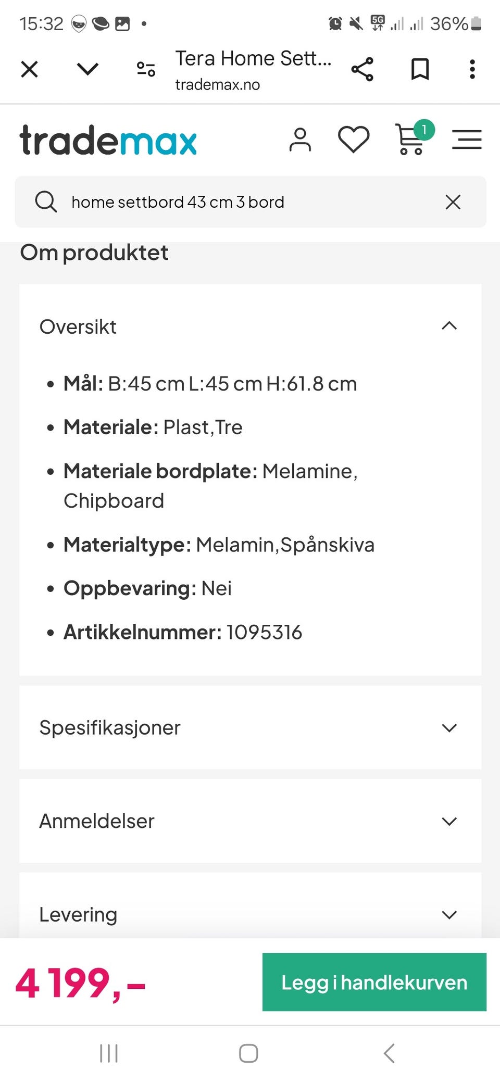Share this product page
500x1083 pixels.
click(362, 69)
